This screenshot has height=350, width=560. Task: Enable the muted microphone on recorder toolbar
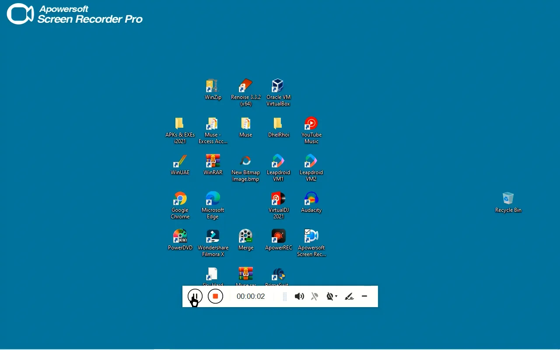[x=315, y=297]
